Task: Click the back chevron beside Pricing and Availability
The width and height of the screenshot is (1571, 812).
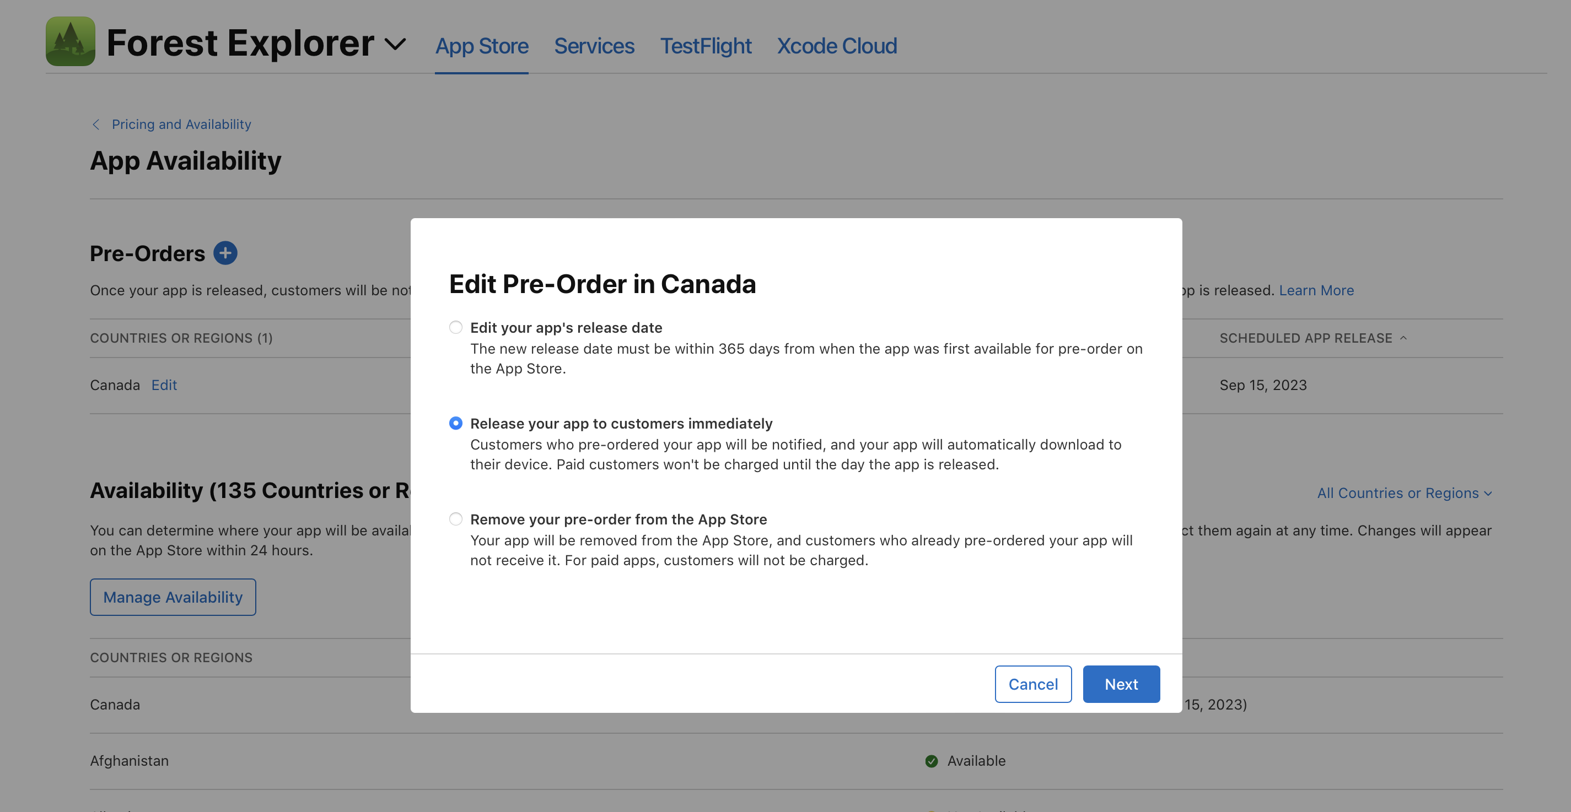Action: (x=96, y=124)
